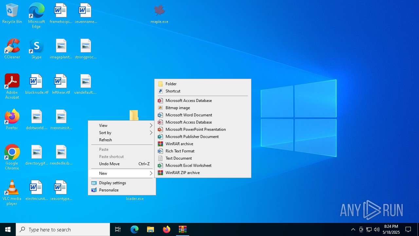Select the CCleaner desktop shortcut
The height and width of the screenshot is (236, 419).
pyautogui.click(x=12, y=49)
